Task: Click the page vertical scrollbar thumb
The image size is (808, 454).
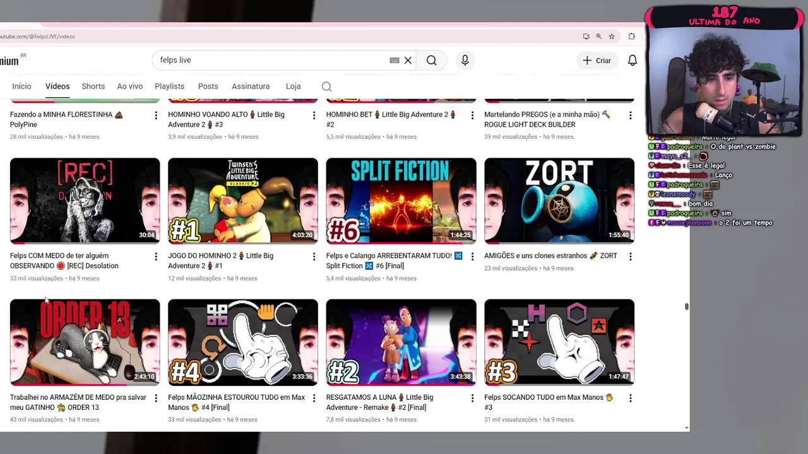Action: 686,306
